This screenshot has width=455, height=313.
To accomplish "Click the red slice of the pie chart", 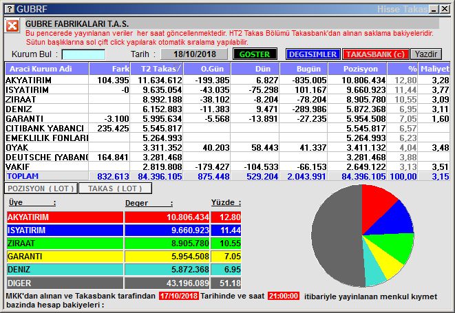I will point(375,205).
